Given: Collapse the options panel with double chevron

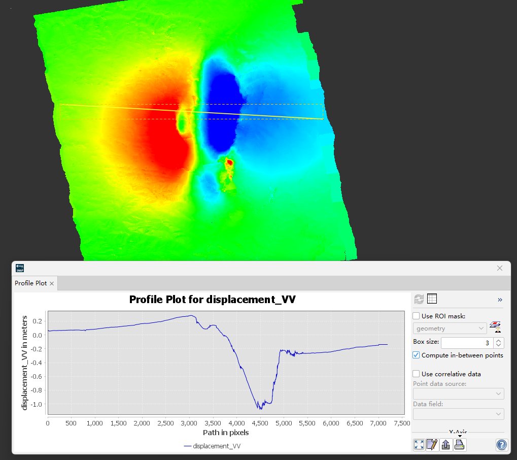Looking at the screenshot, I should coord(500,300).
